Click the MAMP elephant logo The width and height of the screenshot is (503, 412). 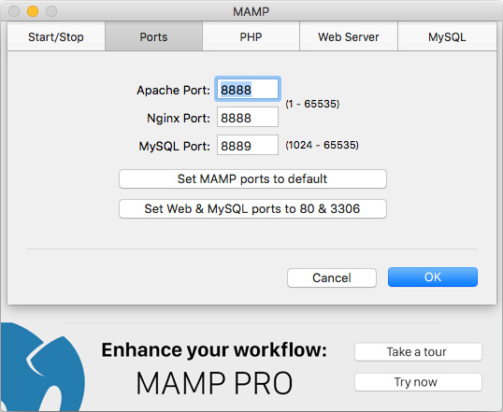tap(42, 367)
